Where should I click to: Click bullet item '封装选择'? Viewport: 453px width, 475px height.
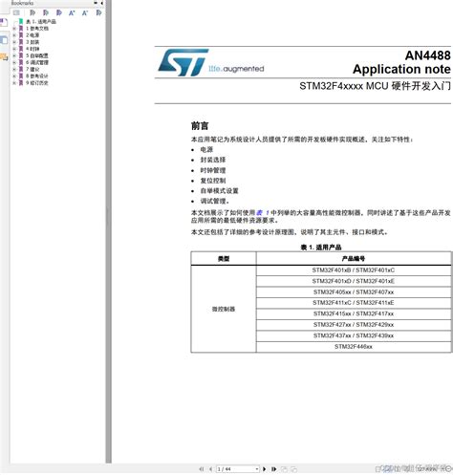[x=213, y=160]
